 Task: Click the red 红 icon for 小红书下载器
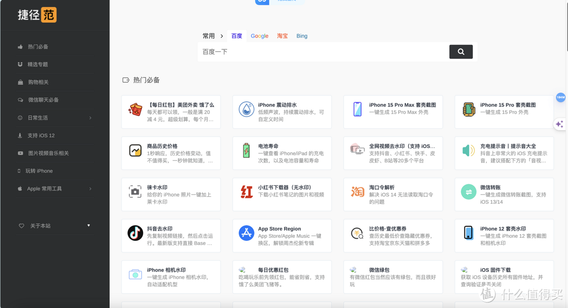pyautogui.click(x=247, y=192)
